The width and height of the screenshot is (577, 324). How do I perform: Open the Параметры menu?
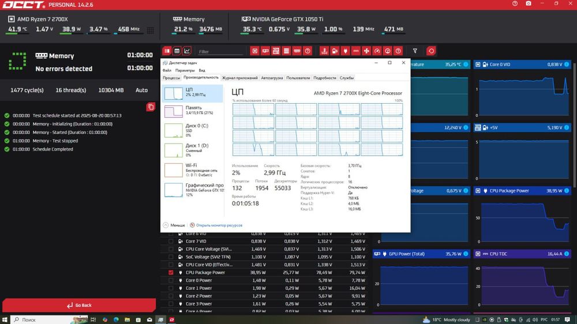coord(185,70)
